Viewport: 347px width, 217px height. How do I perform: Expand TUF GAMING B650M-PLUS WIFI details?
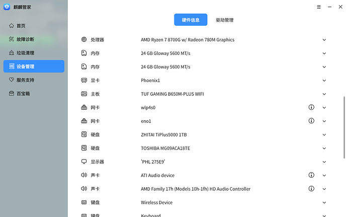pyautogui.click(x=324, y=94)
